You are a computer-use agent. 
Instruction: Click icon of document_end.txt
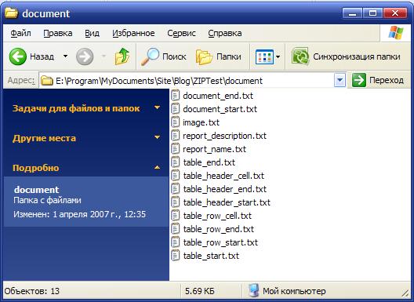point(175,96)
